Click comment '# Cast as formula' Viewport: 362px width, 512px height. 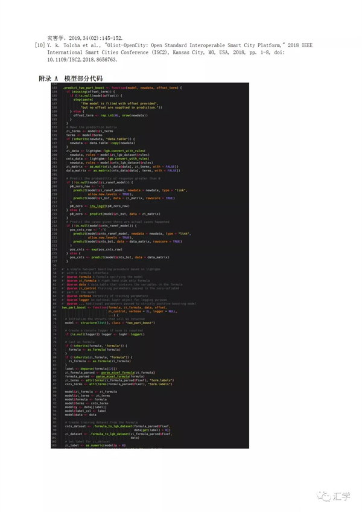coord(80,342)
